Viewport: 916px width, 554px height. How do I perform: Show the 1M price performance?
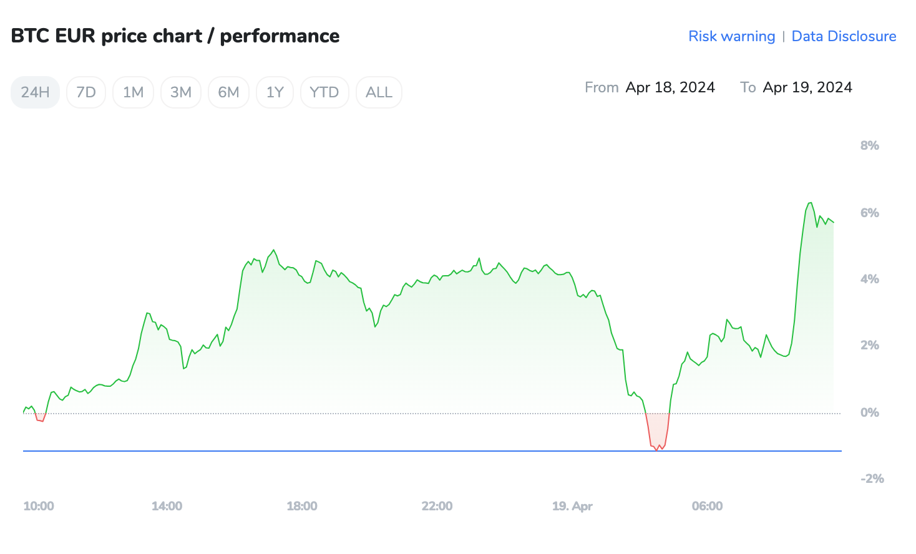point(133,92)
